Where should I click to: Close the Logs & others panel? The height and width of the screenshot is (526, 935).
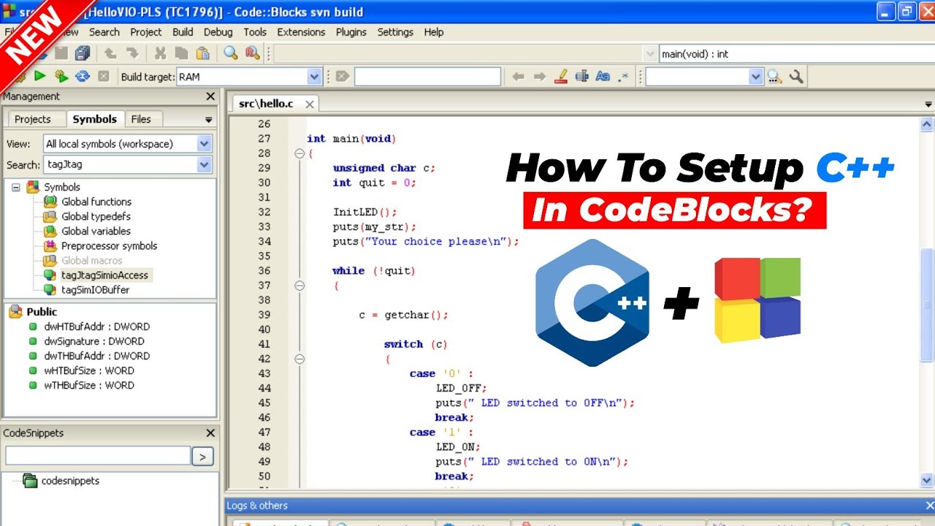930,506
